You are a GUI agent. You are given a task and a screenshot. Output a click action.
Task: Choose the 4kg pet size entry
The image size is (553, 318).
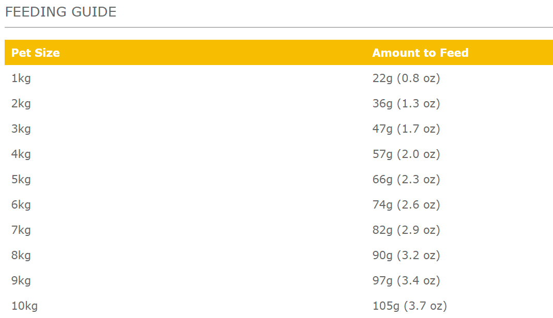tap(21, 154)
